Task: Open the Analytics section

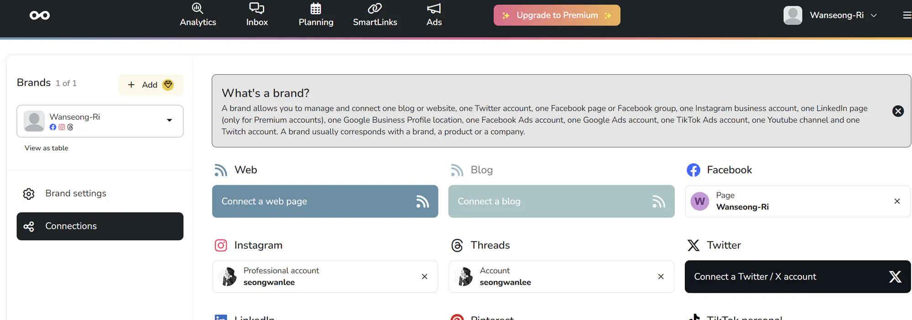Action: pyautogui.click(x=198, y=15)
